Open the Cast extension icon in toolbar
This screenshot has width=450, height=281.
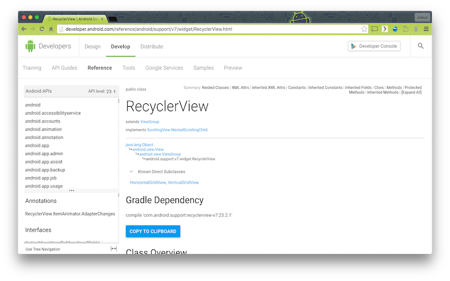click(x=375, y=29)
